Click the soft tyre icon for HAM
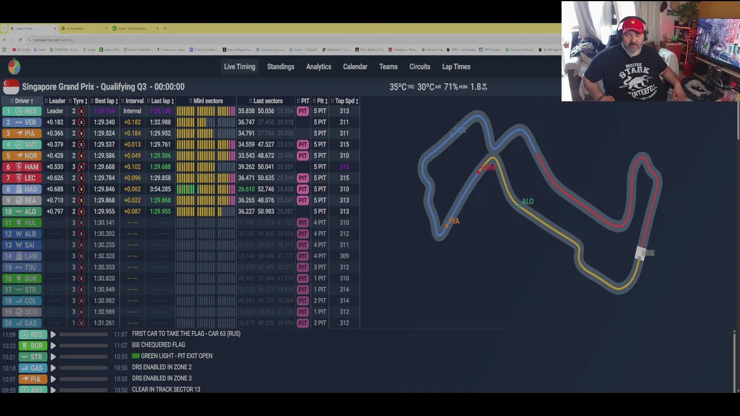 (82, 167)
